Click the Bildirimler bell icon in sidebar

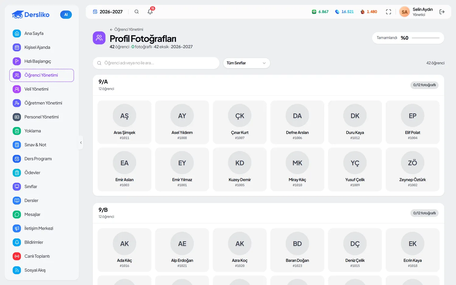[17, 242]
